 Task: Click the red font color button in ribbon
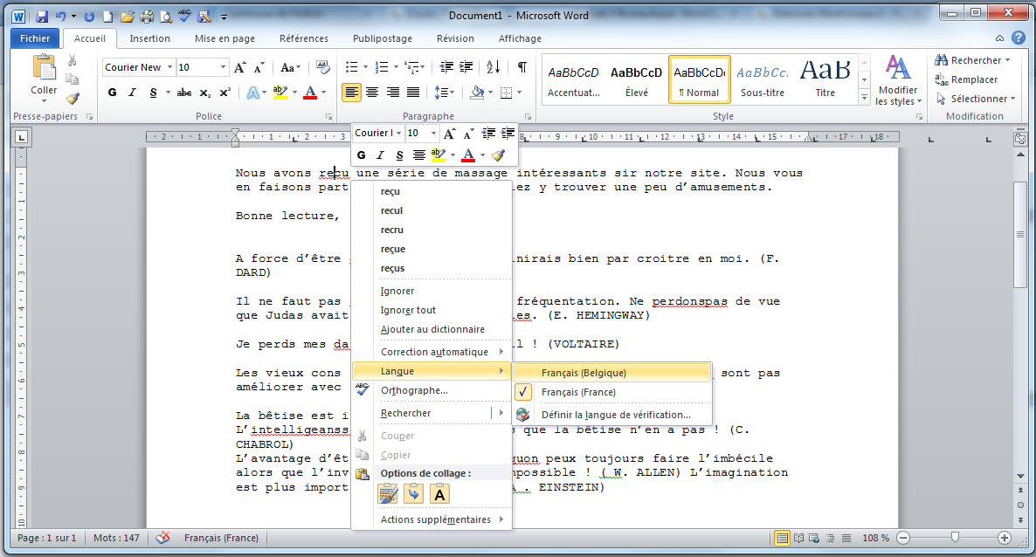click(x=310, y=93)
